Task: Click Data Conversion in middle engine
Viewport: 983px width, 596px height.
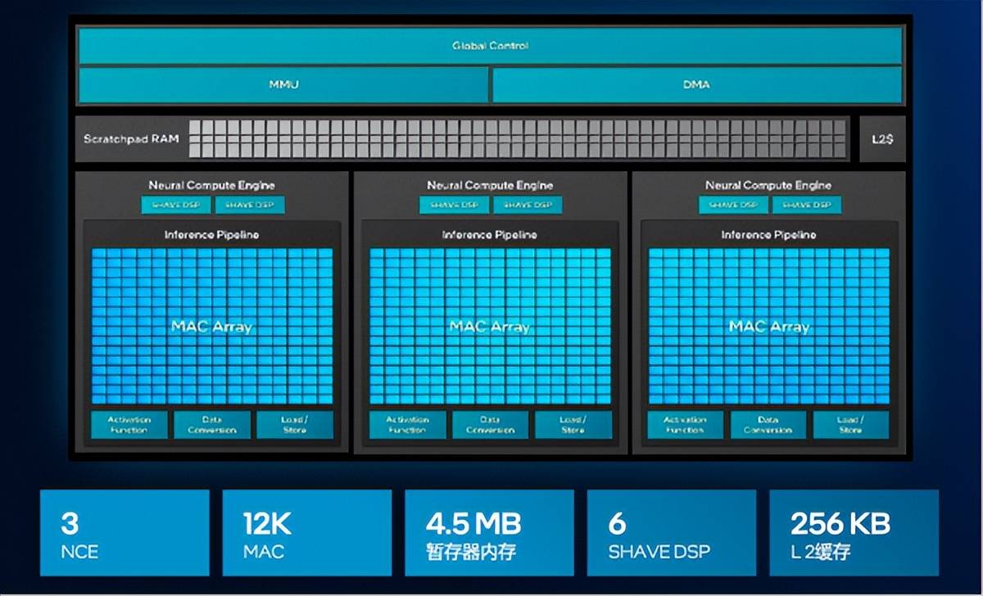Action: [x=490, y=425]
